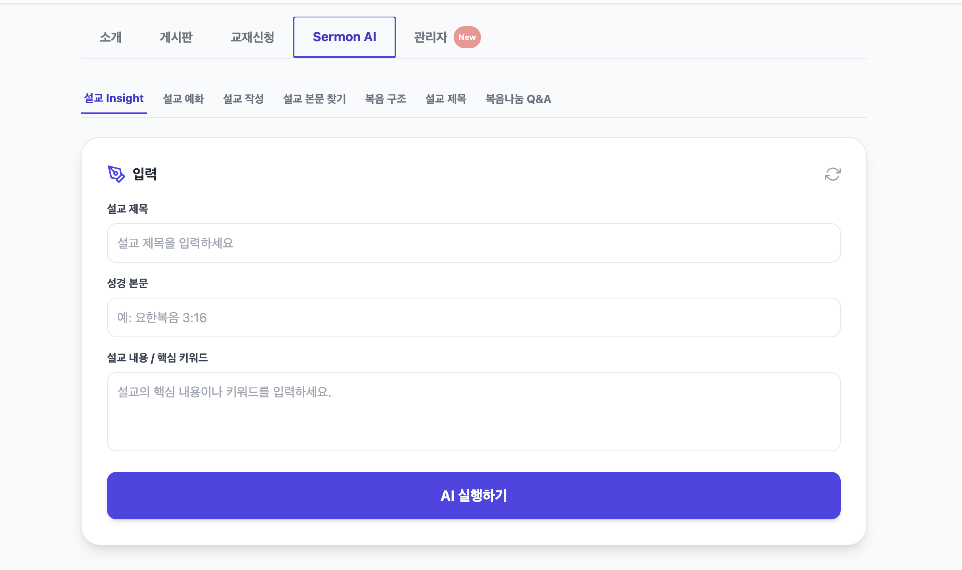Image resolution: width=962 pixels, height=570 pixels.
Task: Click the 입력 heading text
Action: tap(144, 174)
